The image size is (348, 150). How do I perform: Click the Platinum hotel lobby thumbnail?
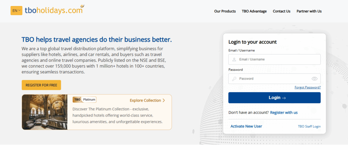point(45,112)
